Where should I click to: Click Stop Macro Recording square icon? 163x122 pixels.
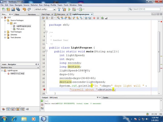98,18
